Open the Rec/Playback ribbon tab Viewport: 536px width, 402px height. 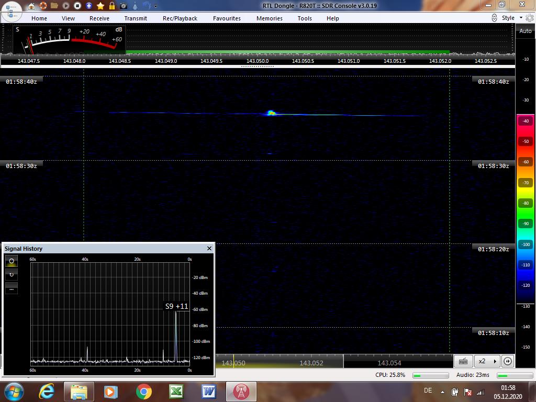coord(180,18)
